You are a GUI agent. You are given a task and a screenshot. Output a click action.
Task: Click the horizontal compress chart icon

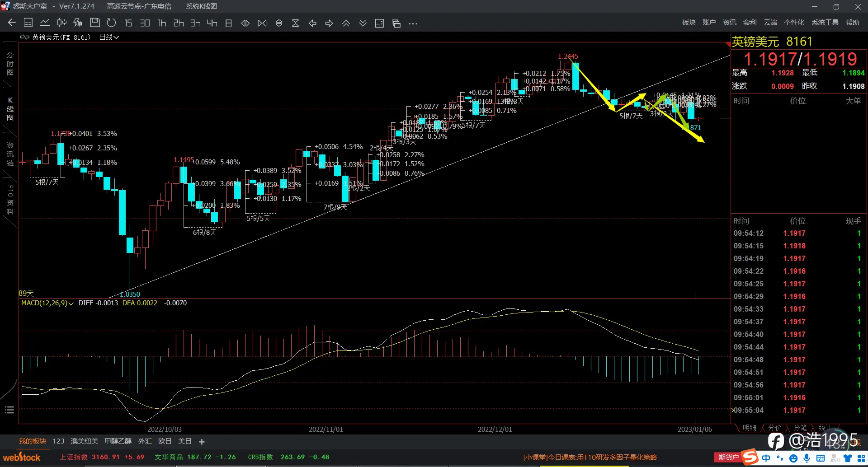(262, 23)
